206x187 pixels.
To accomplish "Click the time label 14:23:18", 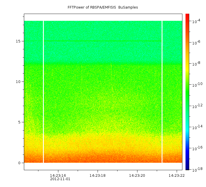I will coord(98,176).
